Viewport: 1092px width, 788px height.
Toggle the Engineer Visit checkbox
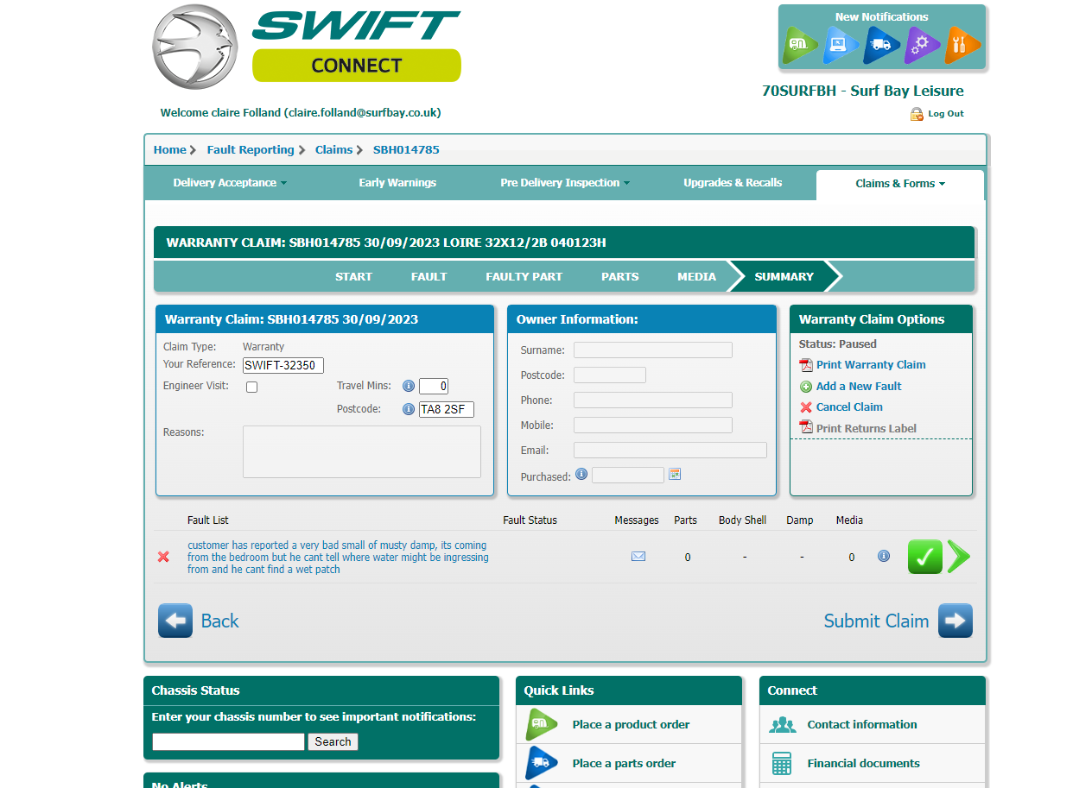pyautogui.click(x=252, y=387)
